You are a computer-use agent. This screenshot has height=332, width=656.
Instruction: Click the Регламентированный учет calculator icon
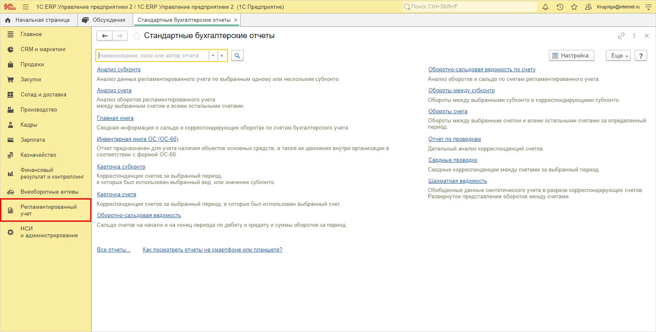[11, 210]
